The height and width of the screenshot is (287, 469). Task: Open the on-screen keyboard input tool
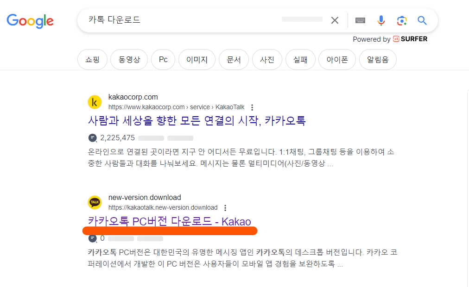click(x=360, y=20)
